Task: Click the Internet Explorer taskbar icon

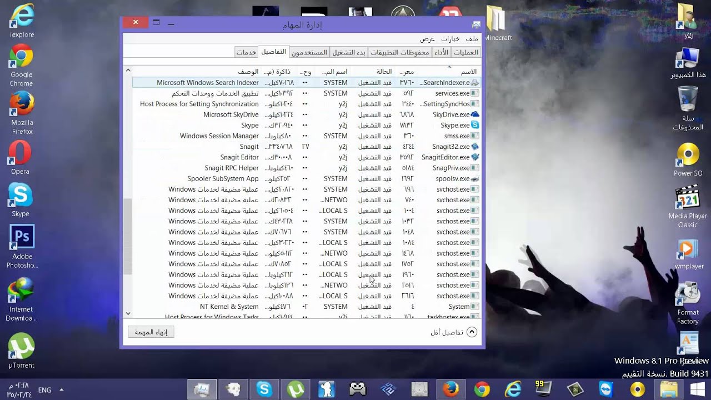Action: tap(512, 389)
